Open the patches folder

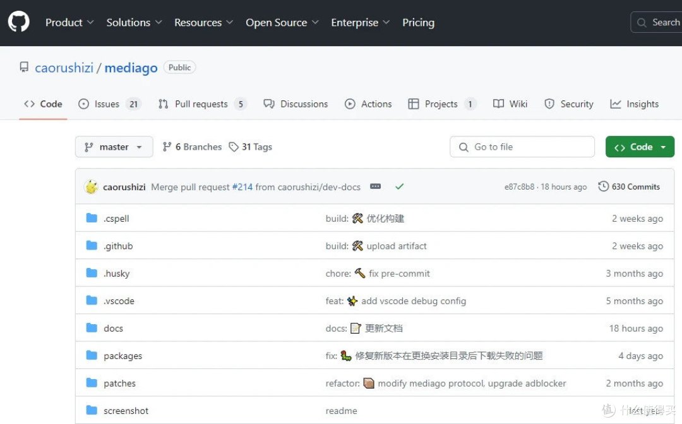(x=119, y=383)
